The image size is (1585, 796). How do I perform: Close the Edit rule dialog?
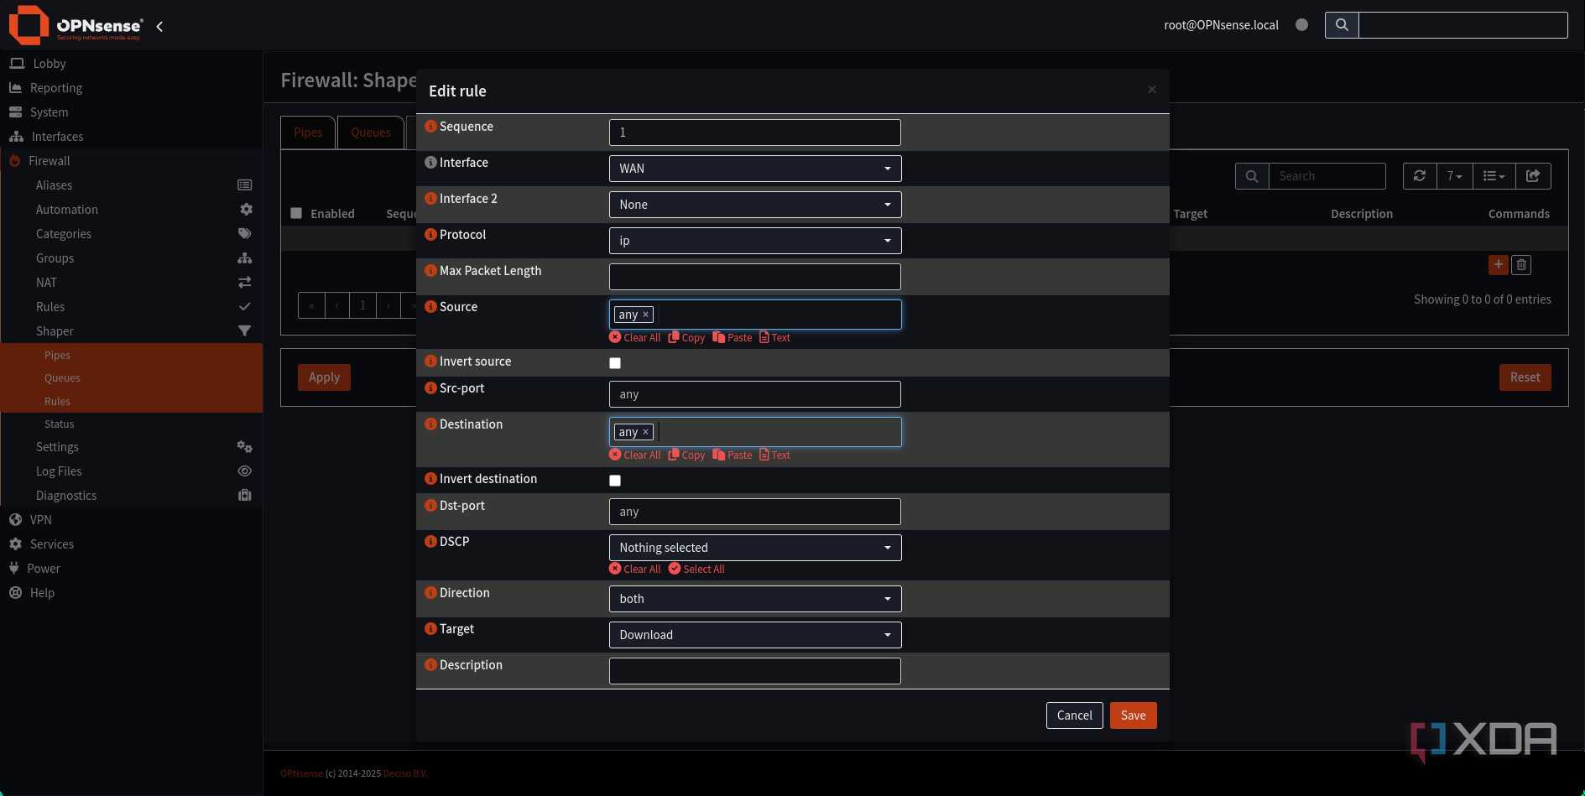(1152, 89)
